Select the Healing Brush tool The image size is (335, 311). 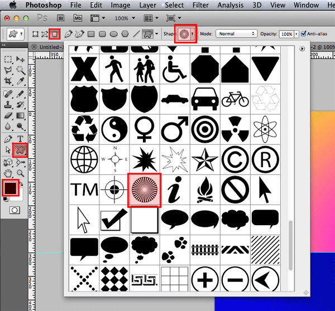(x=8, y=94)
